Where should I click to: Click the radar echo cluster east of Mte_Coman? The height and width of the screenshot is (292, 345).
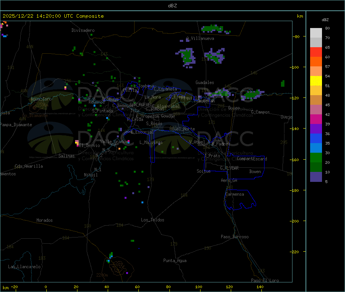click(x=252, y=94)
